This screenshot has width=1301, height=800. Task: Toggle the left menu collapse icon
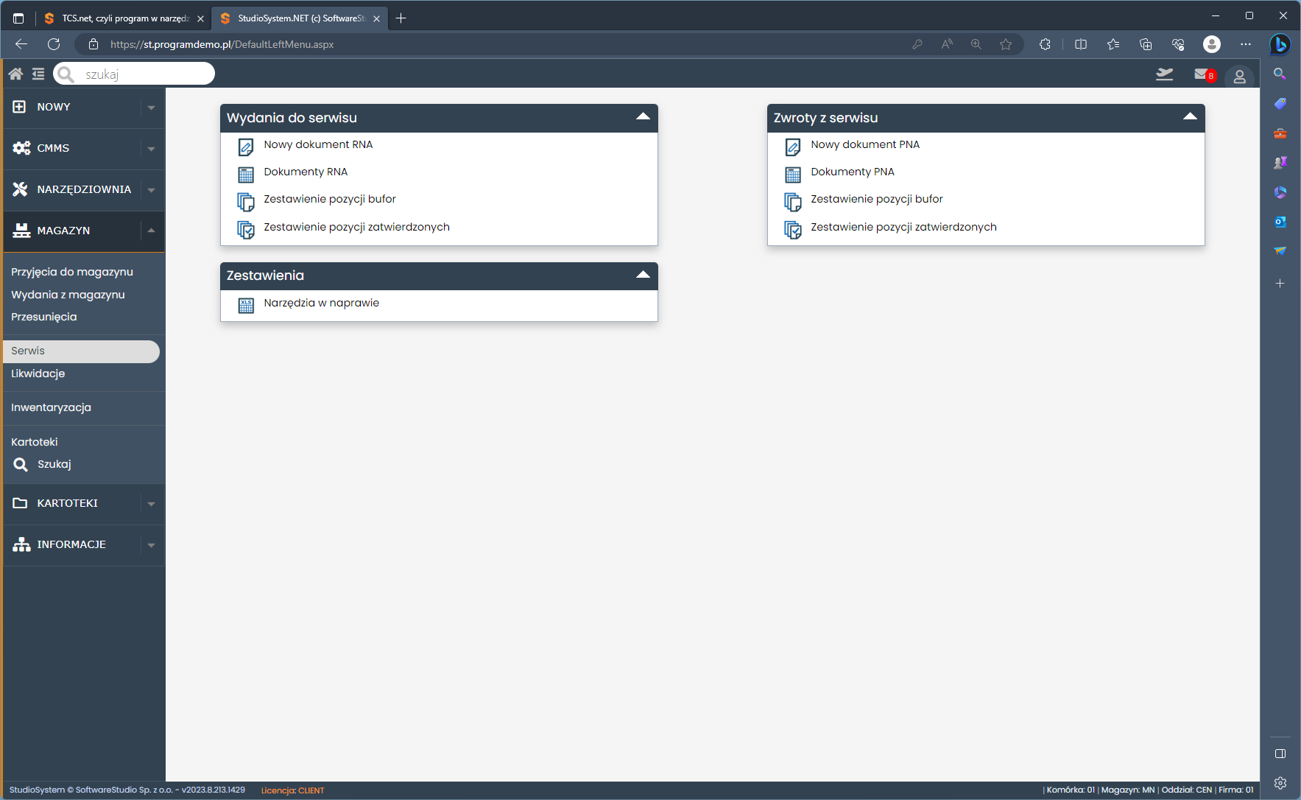coord(38,74)
